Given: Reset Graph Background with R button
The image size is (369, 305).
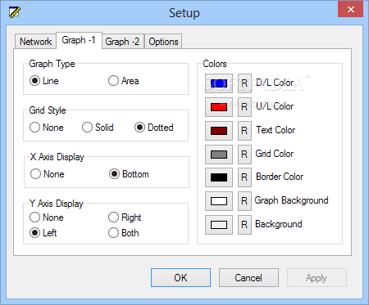Looking at the screenshot, I should (x=244, y=201).
